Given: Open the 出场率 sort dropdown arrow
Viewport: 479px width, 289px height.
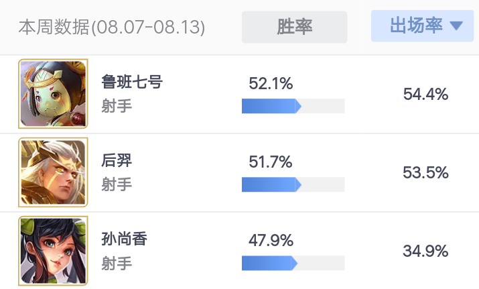Looking at the screenshot, I should (457, 26).
